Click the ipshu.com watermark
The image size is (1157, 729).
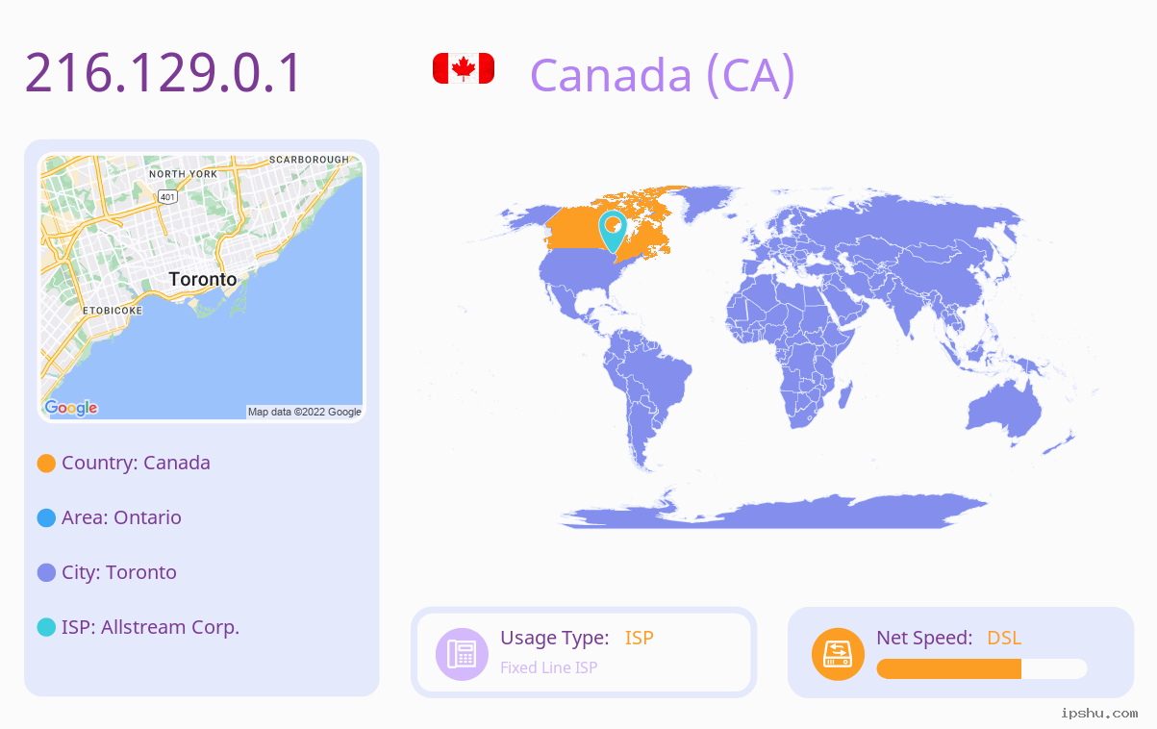(x=1099, y=713)
